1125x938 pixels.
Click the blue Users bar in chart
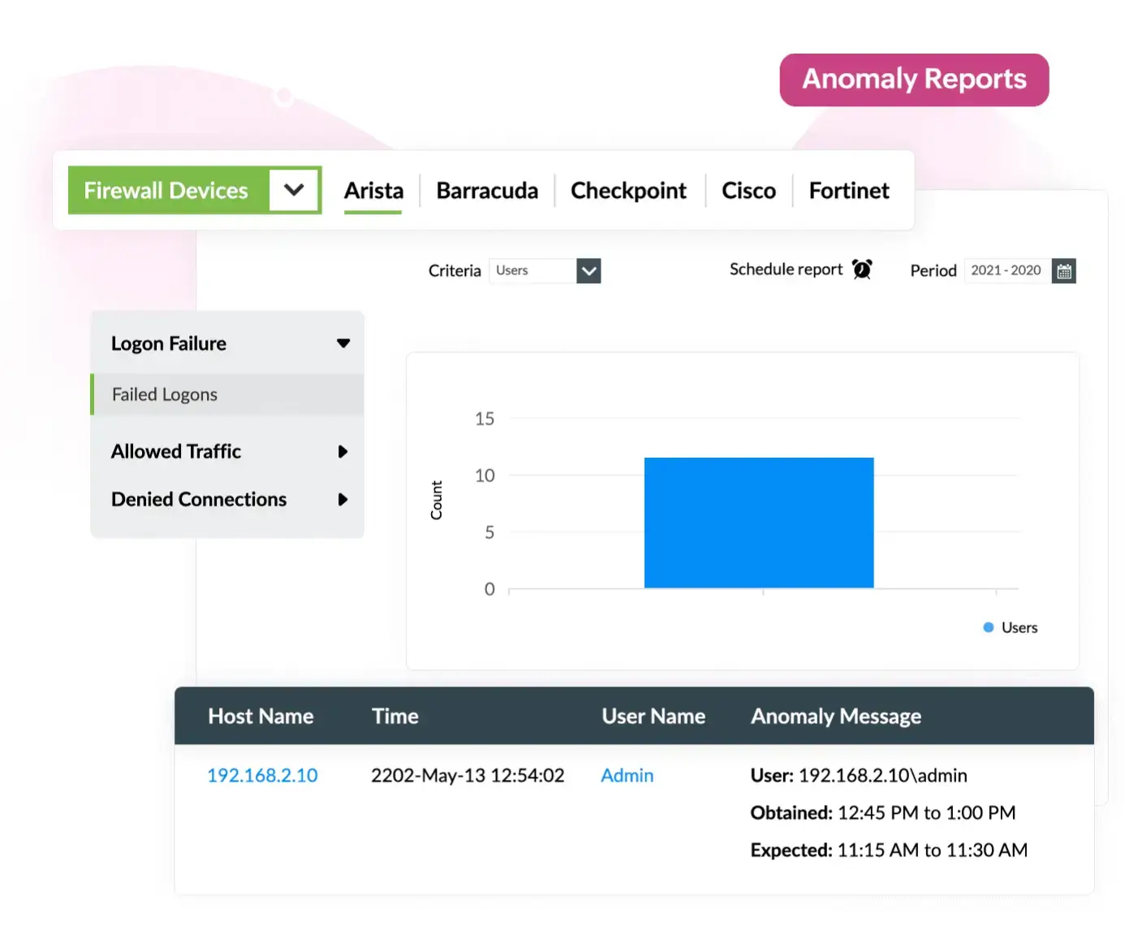tap(759, 523)
